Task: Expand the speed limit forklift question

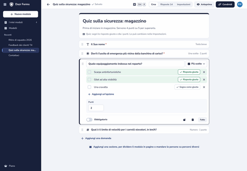Action: click(x=144, y=130)
